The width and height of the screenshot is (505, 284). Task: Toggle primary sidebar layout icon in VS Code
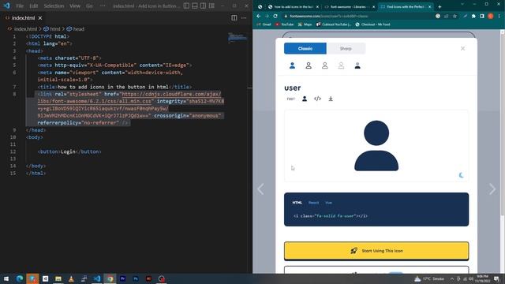[186, 6]
